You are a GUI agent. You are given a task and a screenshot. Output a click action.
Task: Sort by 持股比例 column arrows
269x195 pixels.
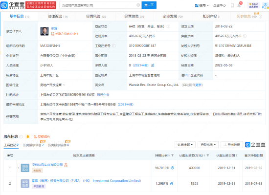[169, 155]
